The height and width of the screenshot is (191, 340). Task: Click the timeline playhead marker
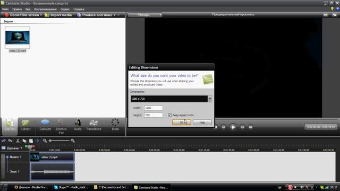[30, 147]
